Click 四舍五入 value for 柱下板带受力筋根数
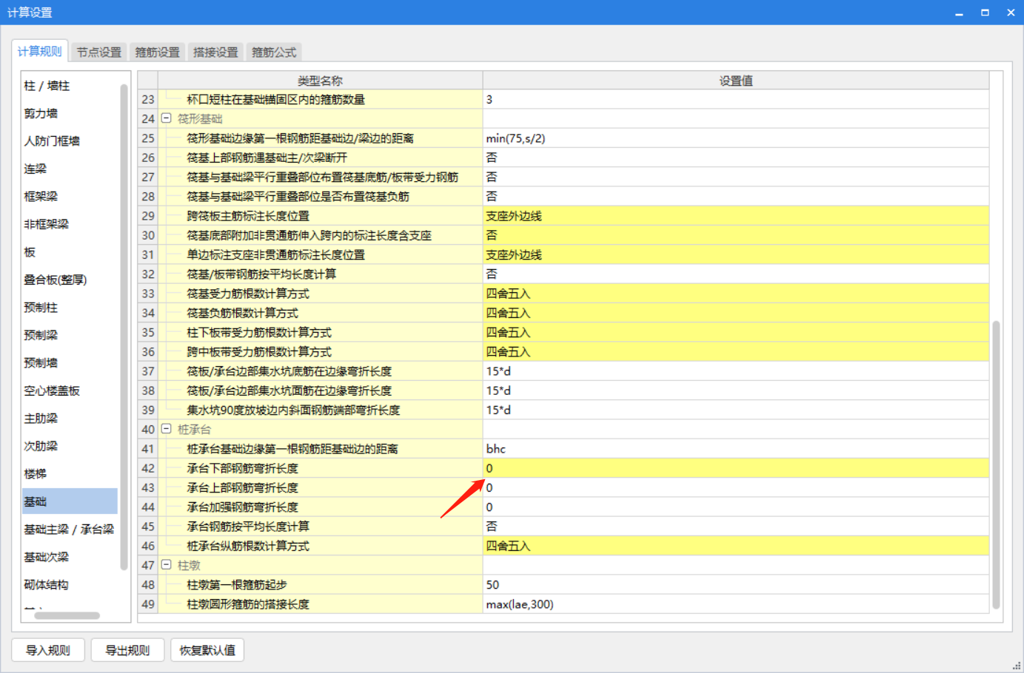The image size is (1024, 673). [x=736, y=332]
